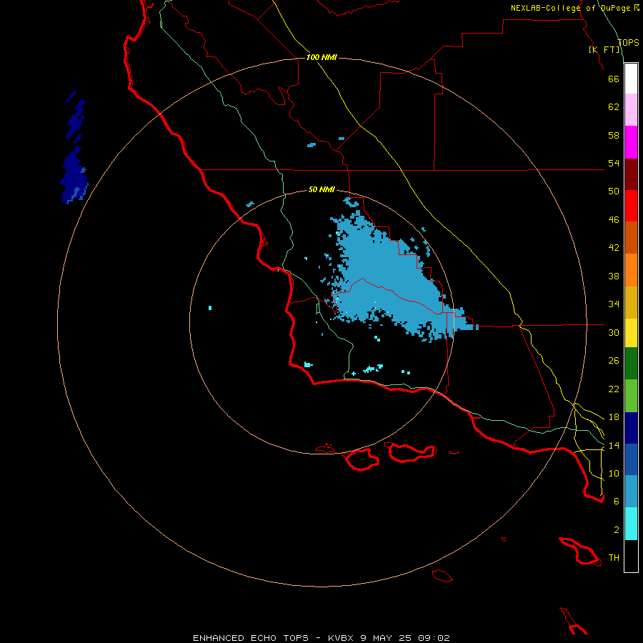Select the 26 legend scale number
Viewport: 643px width, 643px height.
[x=614, y=361]
